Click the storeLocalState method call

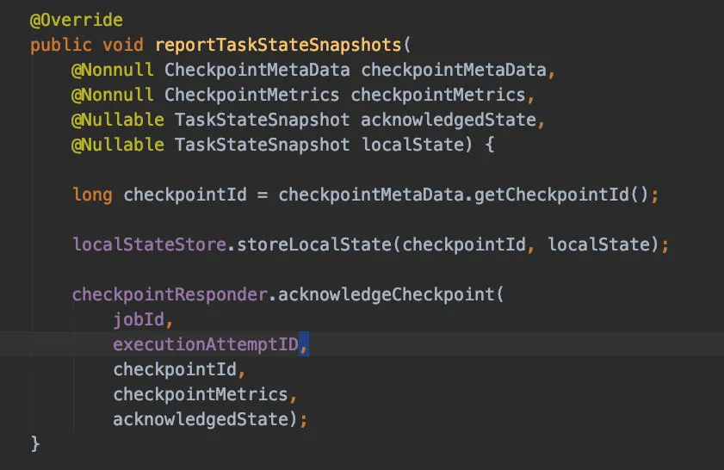pos(314,244)
